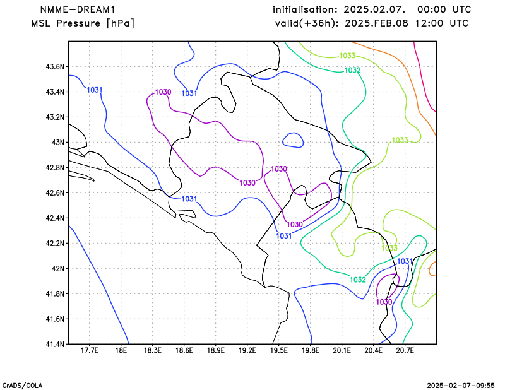Select the 20.4E longitude label

tap(373, 351)
